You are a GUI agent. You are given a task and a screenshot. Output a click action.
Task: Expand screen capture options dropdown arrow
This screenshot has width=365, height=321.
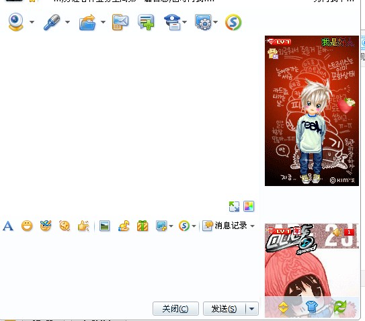[x=171, y=226]
